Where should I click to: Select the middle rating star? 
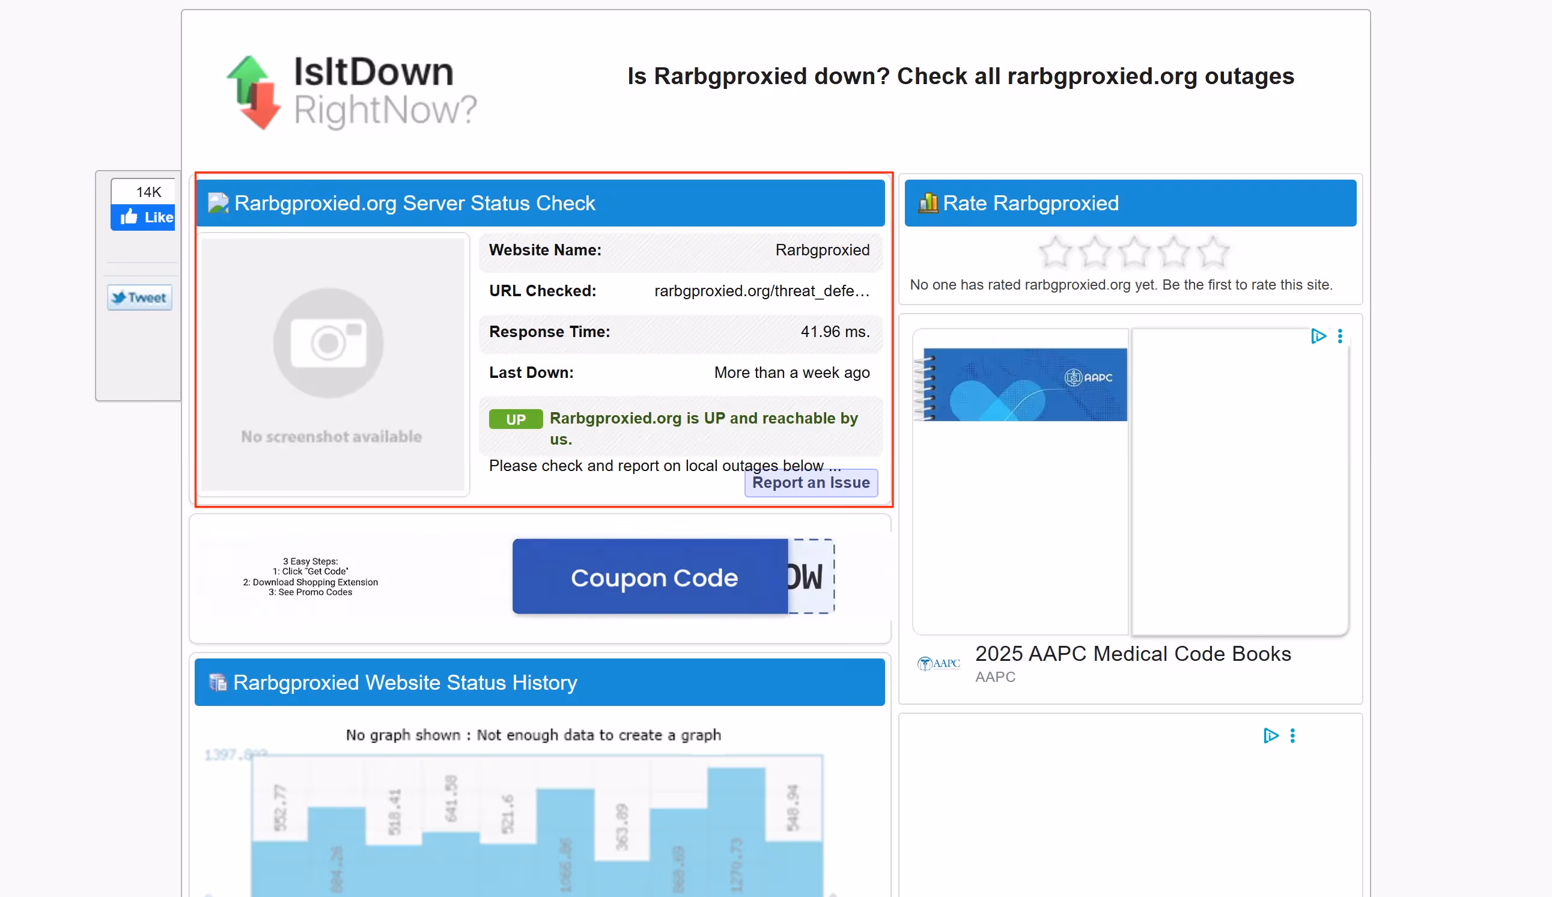1134,251
